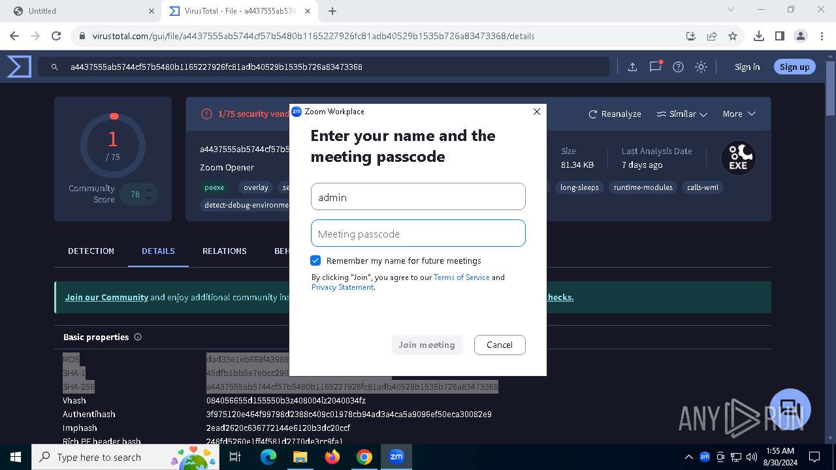The height and width of the screenshot is (470, 836).
Task: Open the Windows Start menu
Action: coord(16,457)
